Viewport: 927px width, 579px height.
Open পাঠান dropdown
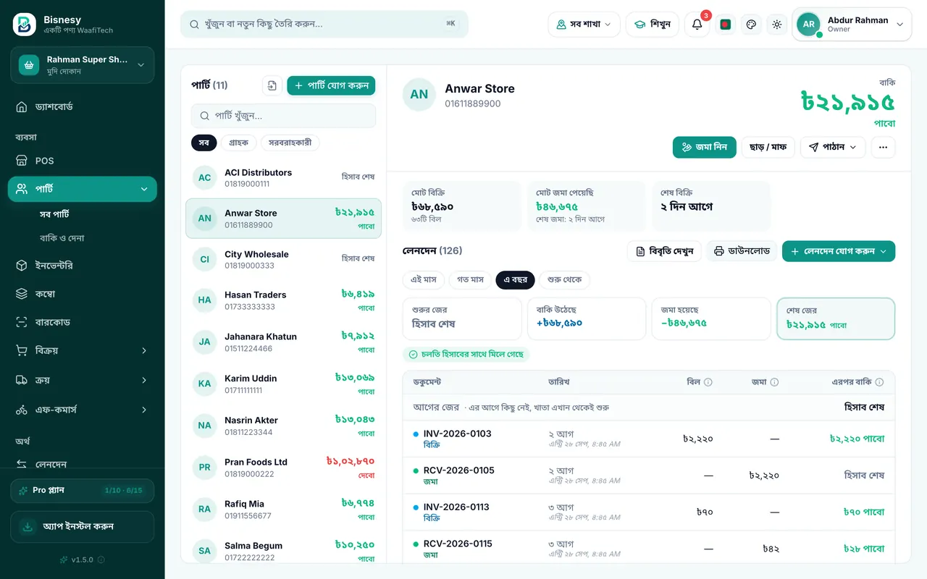click(833, 147)
